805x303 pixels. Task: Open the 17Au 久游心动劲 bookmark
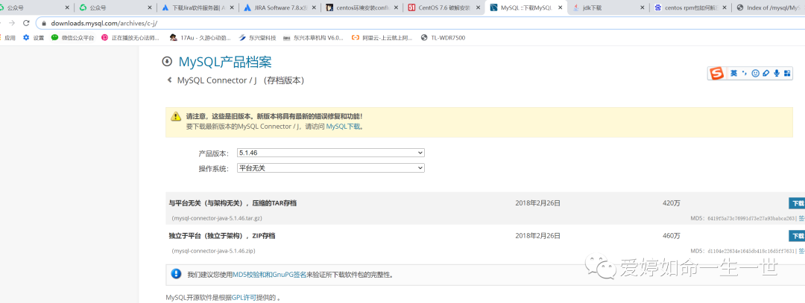pos(201,37)
